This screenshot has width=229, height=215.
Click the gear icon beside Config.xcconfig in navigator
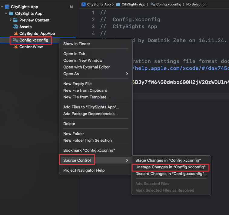[15, 40]
